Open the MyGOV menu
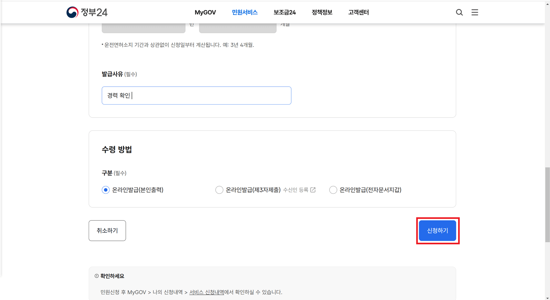 (x=205, y=12)
